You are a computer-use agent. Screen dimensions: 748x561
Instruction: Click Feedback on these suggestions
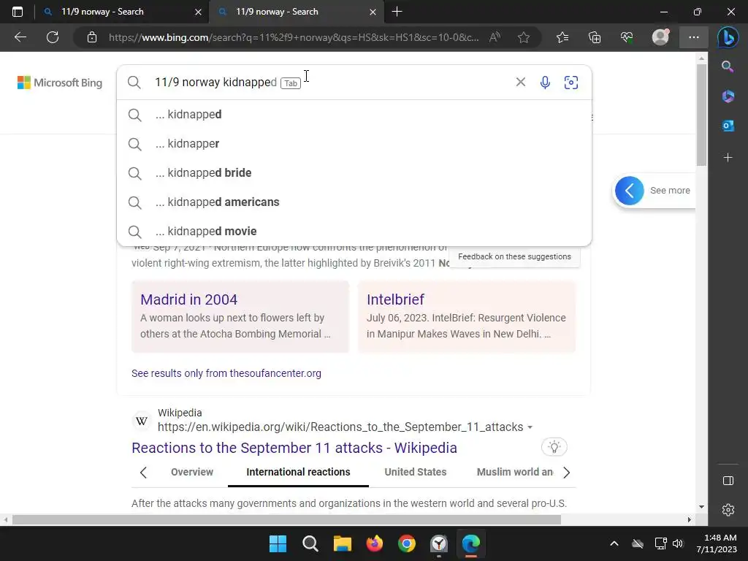514,256
